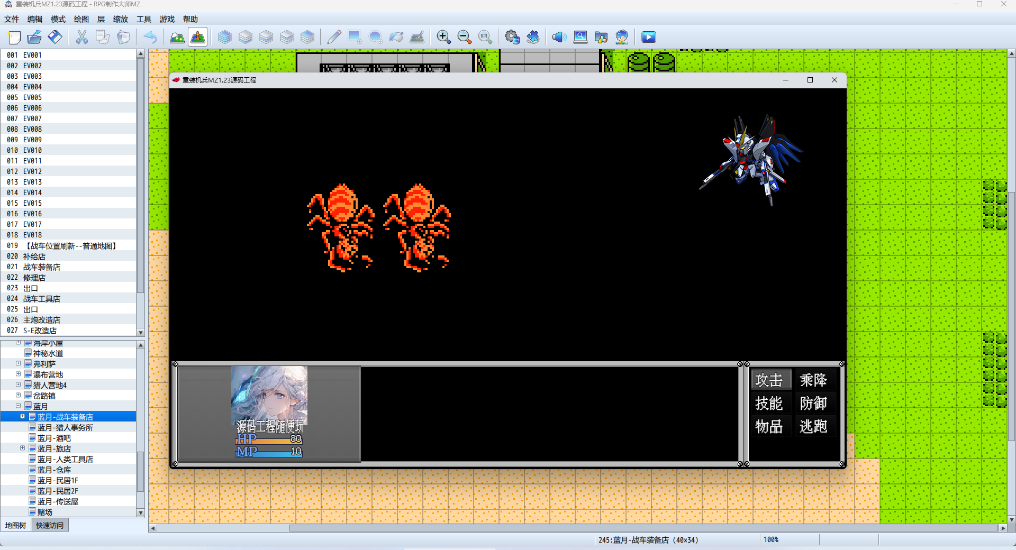The width and height of the screenshot is (1016, 550).
Task: Open the 编辑 menu
Action: (35, 20)
